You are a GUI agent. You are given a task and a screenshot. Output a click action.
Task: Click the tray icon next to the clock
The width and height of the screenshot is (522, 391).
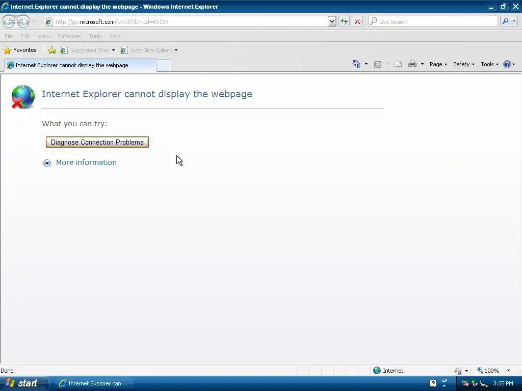(x=484, y=384)
